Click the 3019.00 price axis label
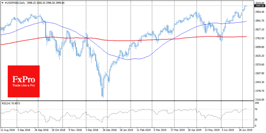Viewport: 266px width, 133px height. tap(259, 3)
